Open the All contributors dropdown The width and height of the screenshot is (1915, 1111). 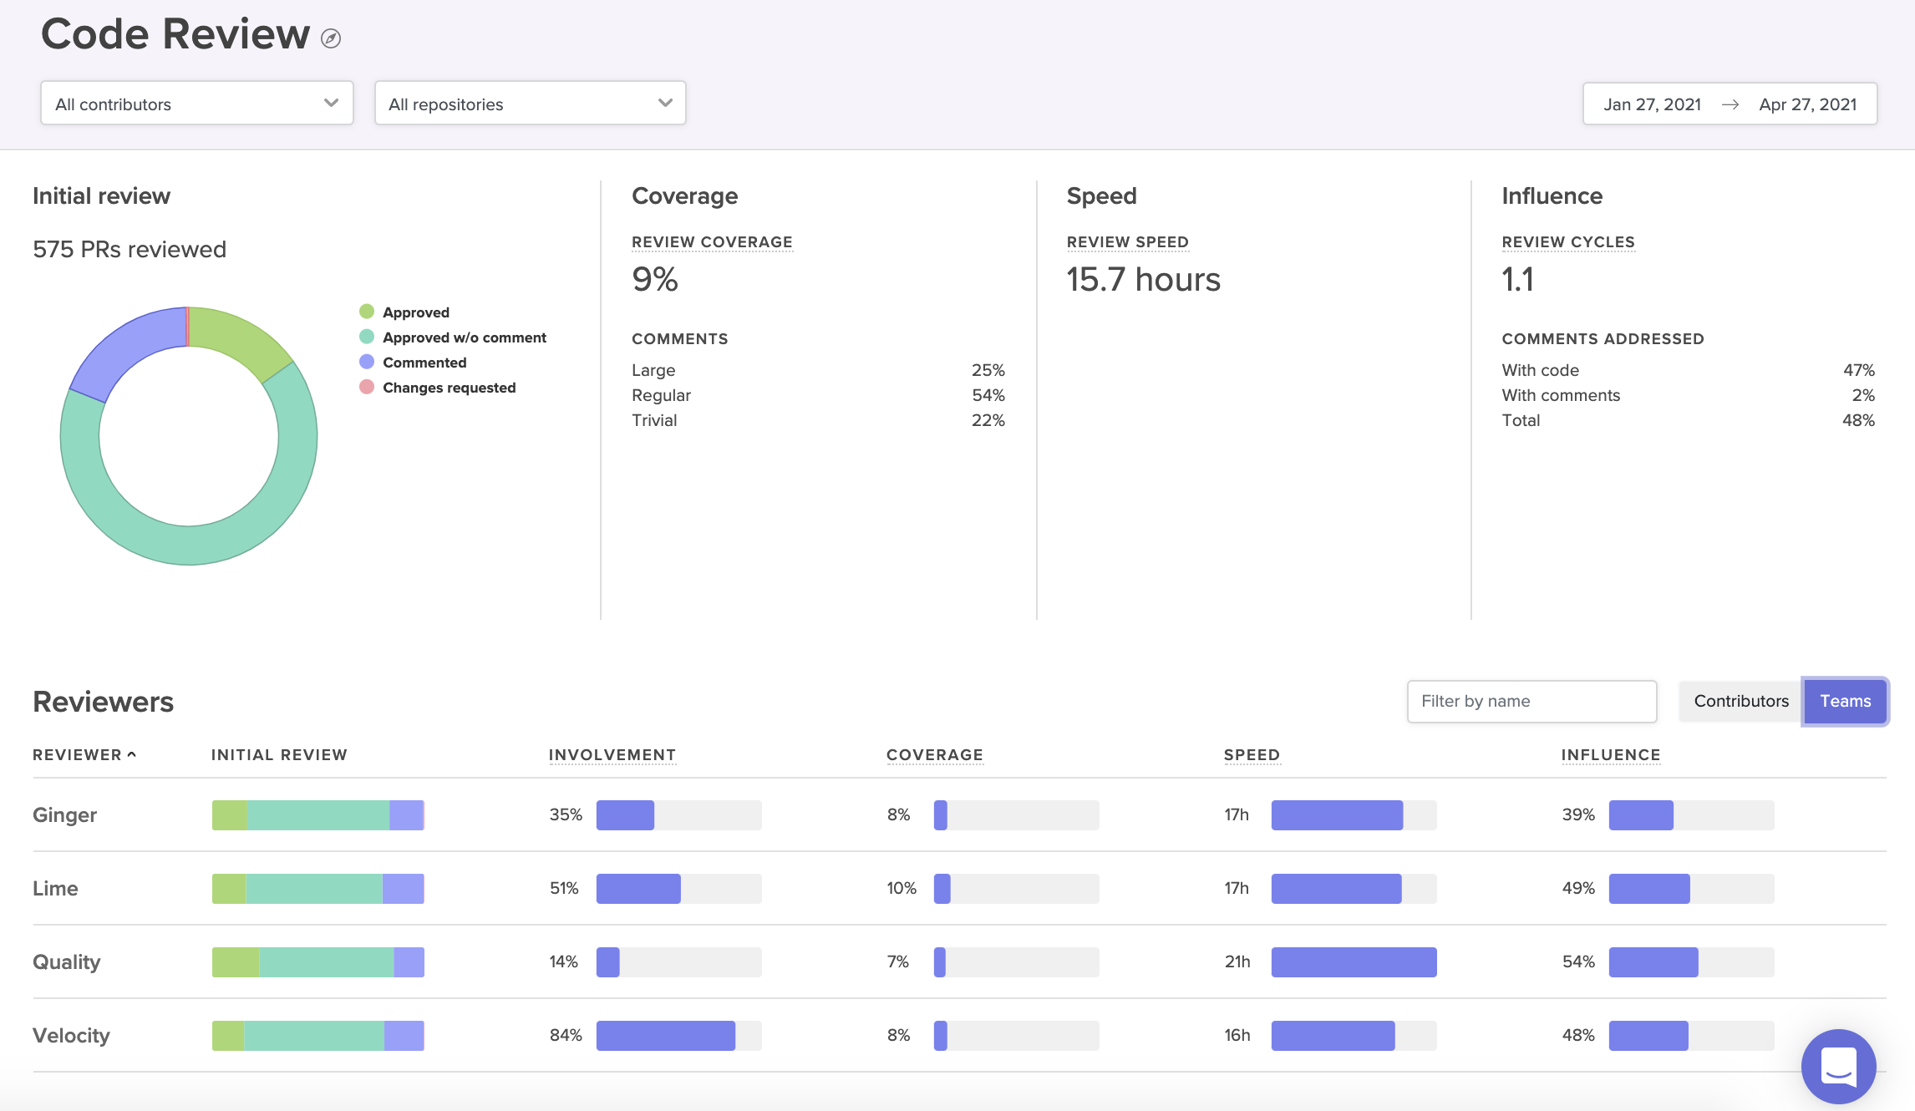pyautogui.click(x=197, y=102)
